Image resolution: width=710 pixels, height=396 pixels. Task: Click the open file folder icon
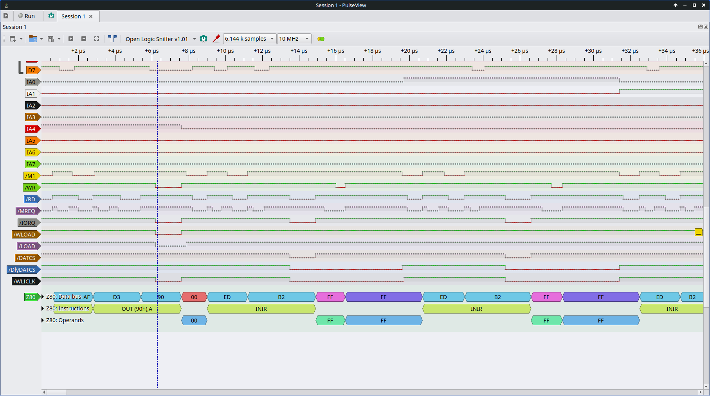33,39
